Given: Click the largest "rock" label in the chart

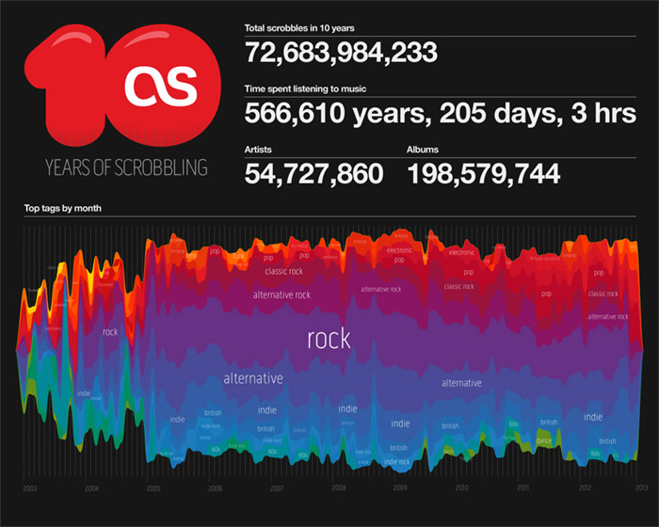Looking at the screenshot, I should pos(329,339).
